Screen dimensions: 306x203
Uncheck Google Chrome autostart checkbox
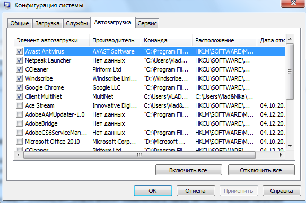(x=19, y=87)
